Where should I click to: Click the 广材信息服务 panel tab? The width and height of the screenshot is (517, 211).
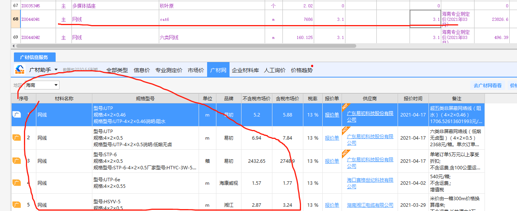(x=35, y=57)
